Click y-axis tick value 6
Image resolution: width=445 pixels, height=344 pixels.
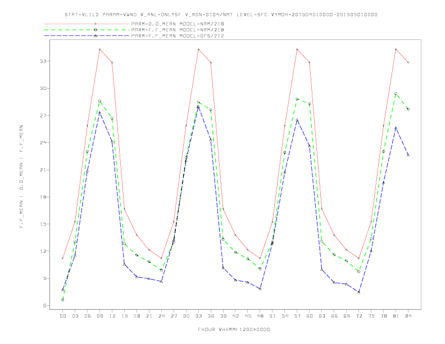44,306
